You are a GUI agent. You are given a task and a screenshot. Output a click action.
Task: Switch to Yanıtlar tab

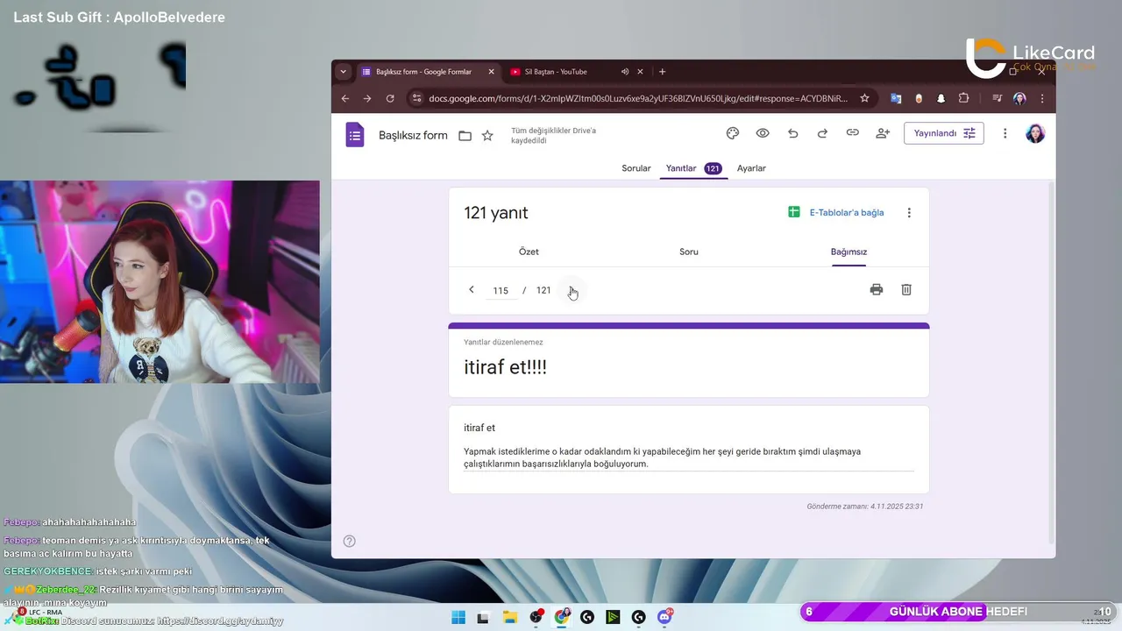692,168
